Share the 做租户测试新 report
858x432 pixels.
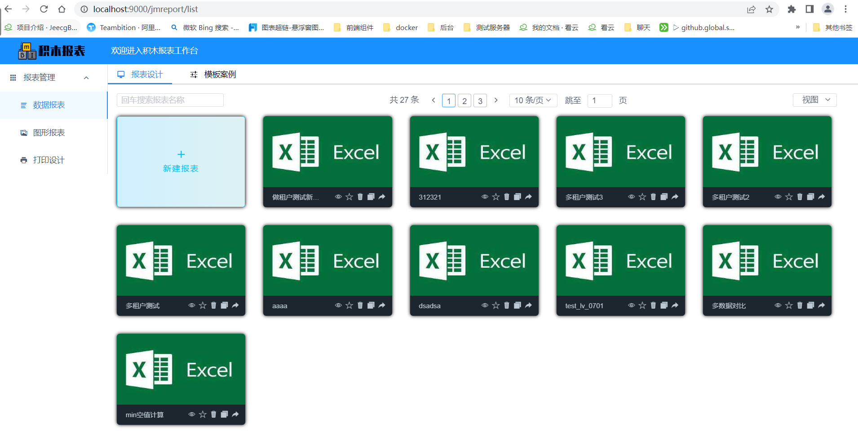click(x=382, y=197)
